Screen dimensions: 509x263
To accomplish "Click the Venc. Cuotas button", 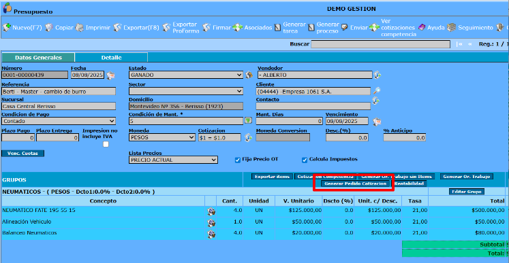I will [23, 154].
